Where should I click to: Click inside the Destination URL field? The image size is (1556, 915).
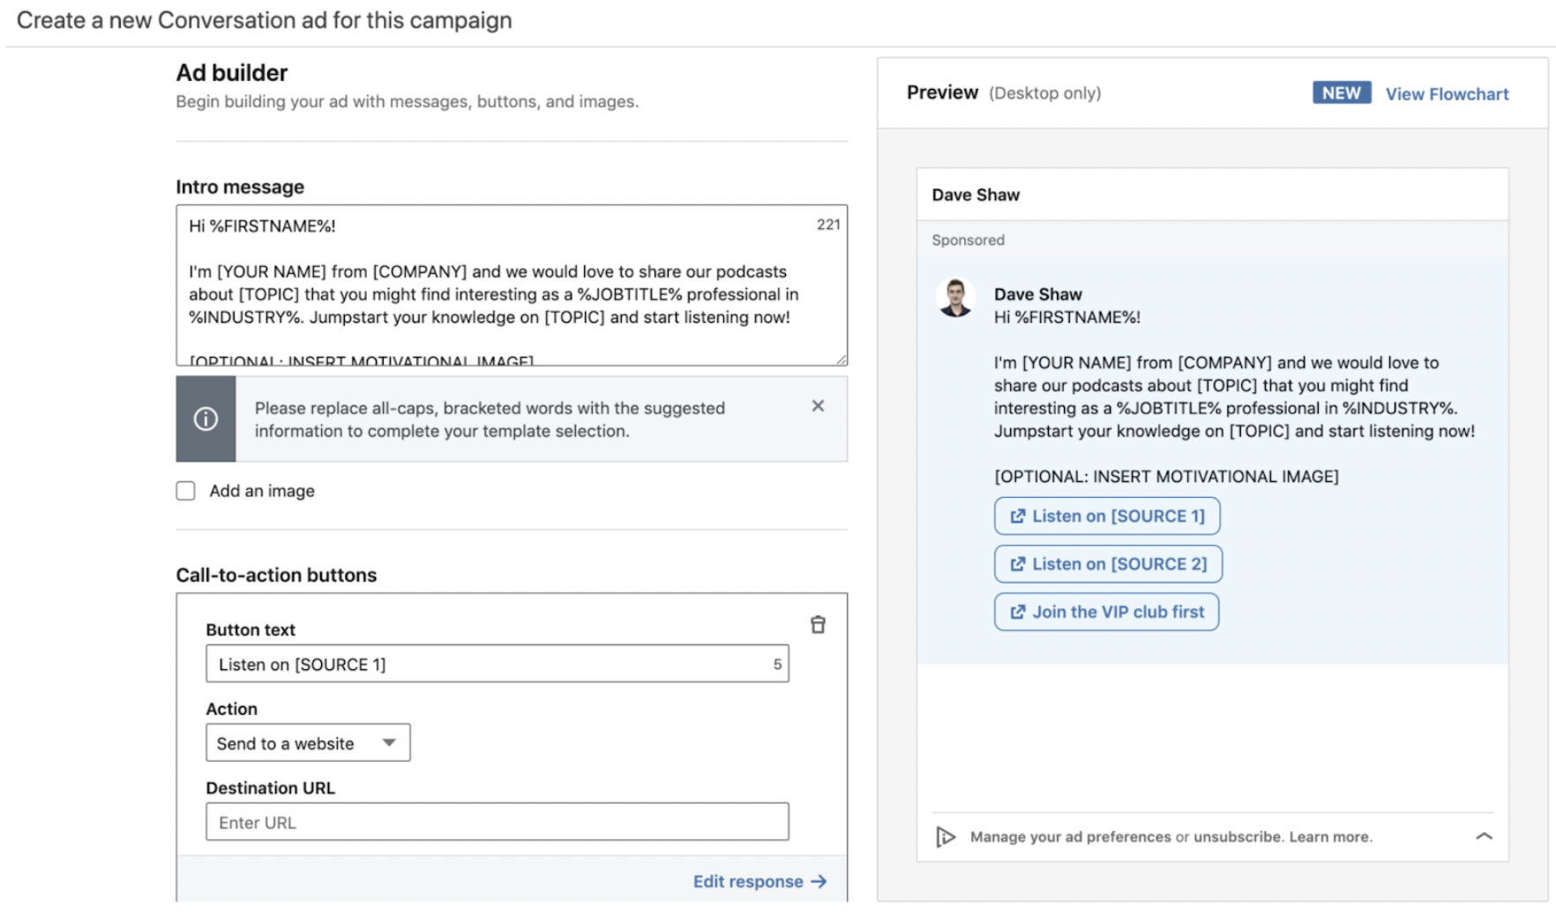pyautogui.click(x=497, y=822)
